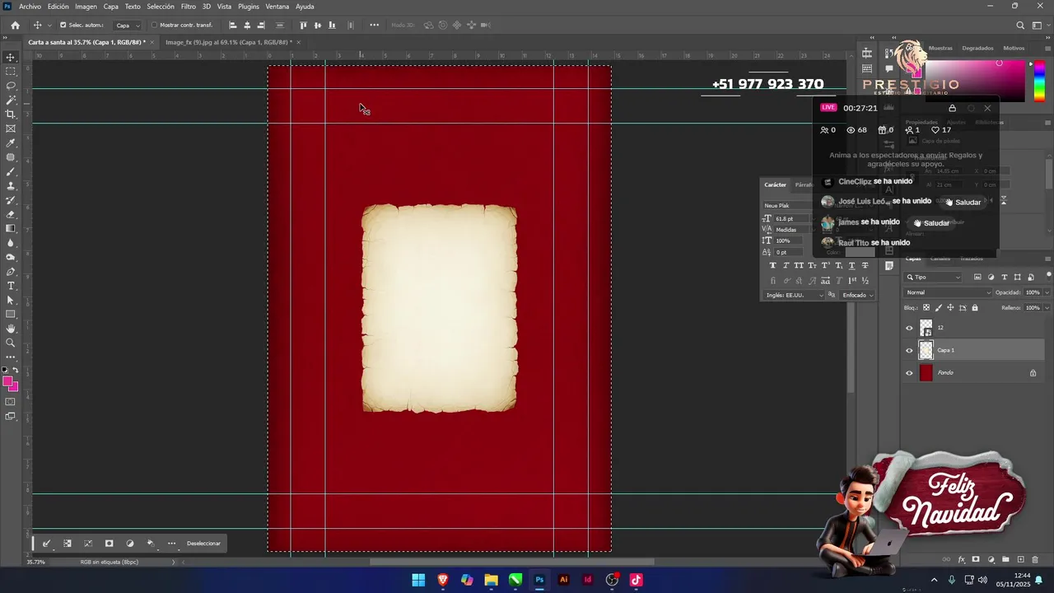Screen dimensions: 1054x593
Task: Select the Pen tool
Action: tap(11, 271)
